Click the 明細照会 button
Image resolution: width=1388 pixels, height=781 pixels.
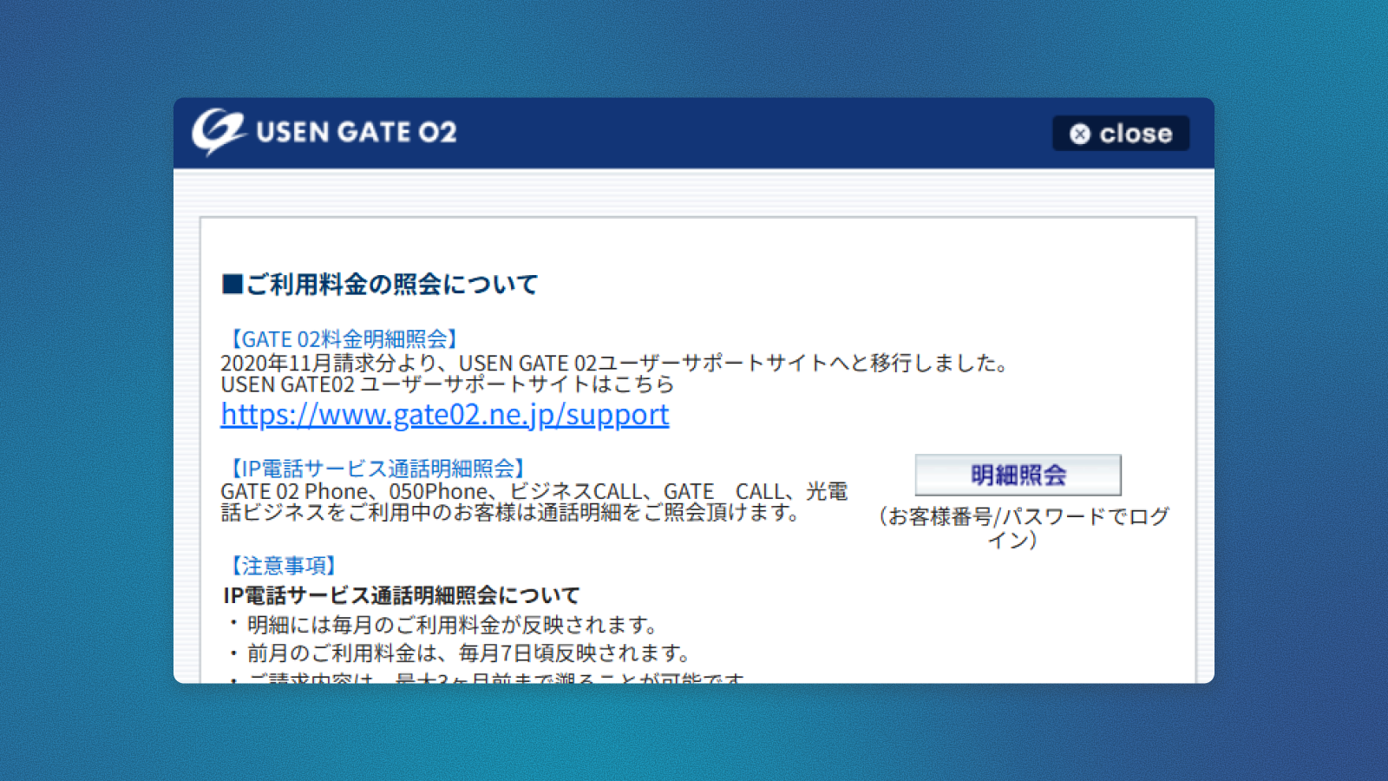[1018, 476]
